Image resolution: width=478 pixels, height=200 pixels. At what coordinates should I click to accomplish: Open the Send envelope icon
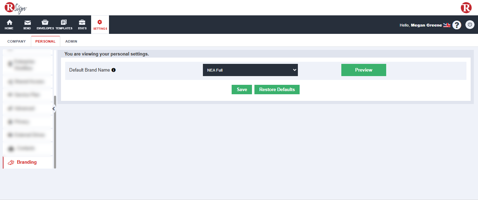click(x=27, y=23)
